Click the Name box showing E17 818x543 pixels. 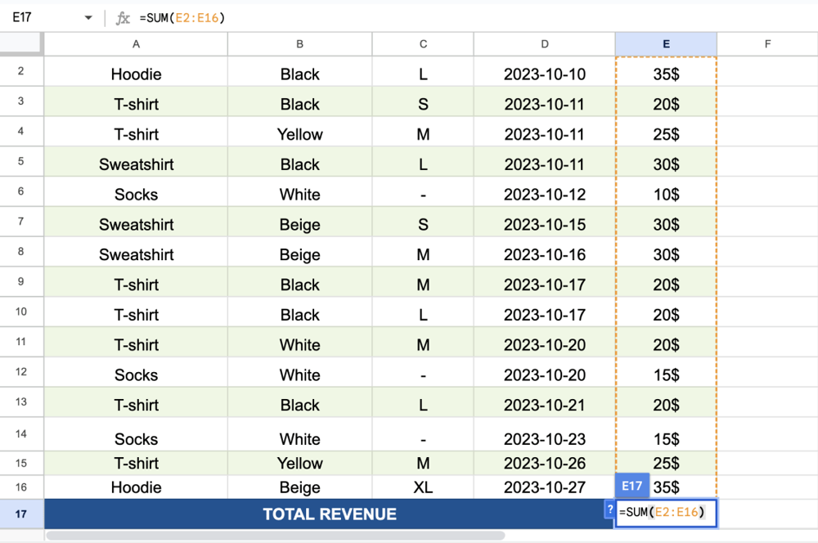coord(41,18)
